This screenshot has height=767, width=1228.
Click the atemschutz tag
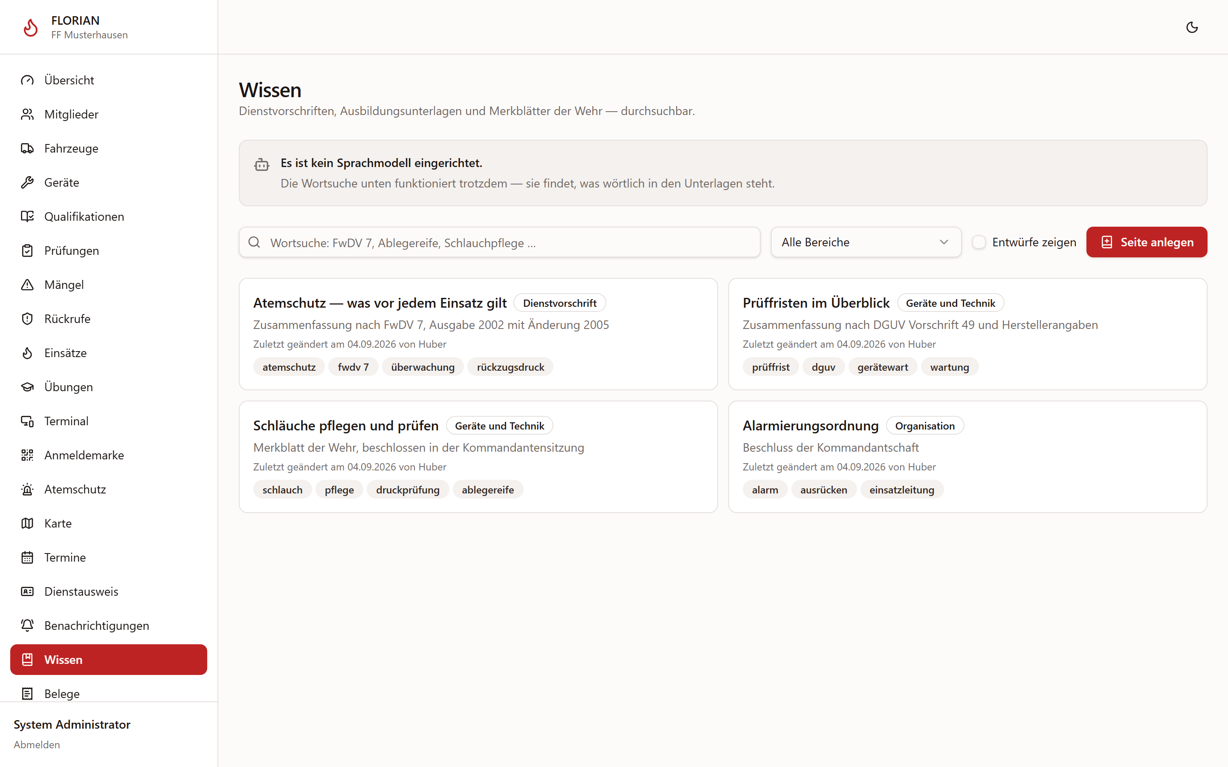click(289, 367)
